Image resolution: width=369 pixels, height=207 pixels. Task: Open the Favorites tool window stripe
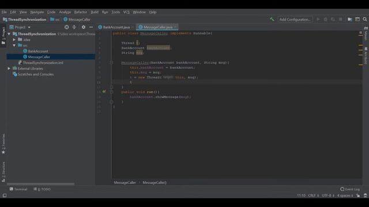pyautogui.click(x=3, y=144)
